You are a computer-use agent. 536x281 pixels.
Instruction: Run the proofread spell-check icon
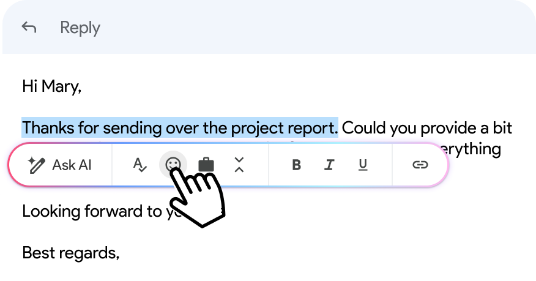coord(140,165)
